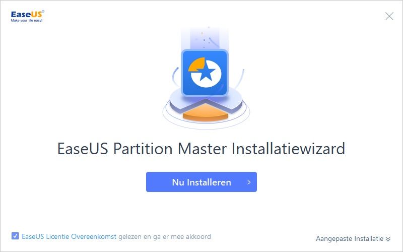The width and height of the screenshot is (403, 252).
Task: Click the curved arc left of the app icon
Action: [x=175, y=77]
